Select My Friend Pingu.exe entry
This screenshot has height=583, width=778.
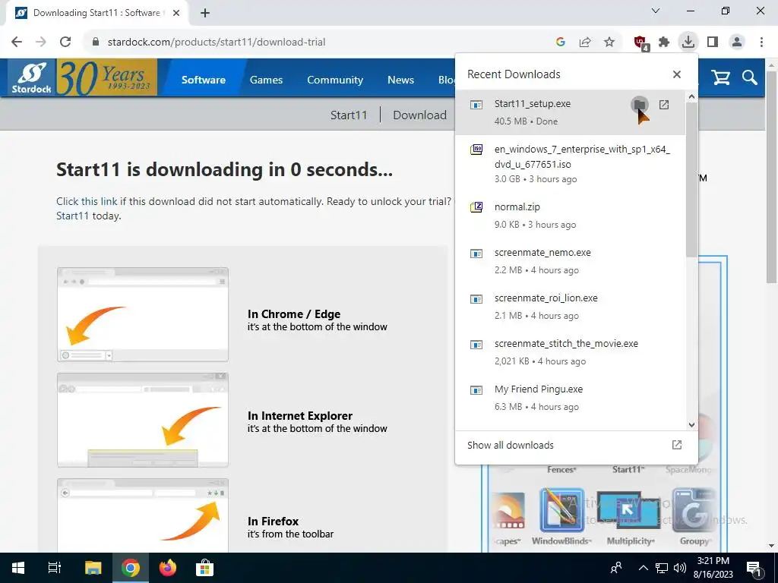tap(570, 398)
